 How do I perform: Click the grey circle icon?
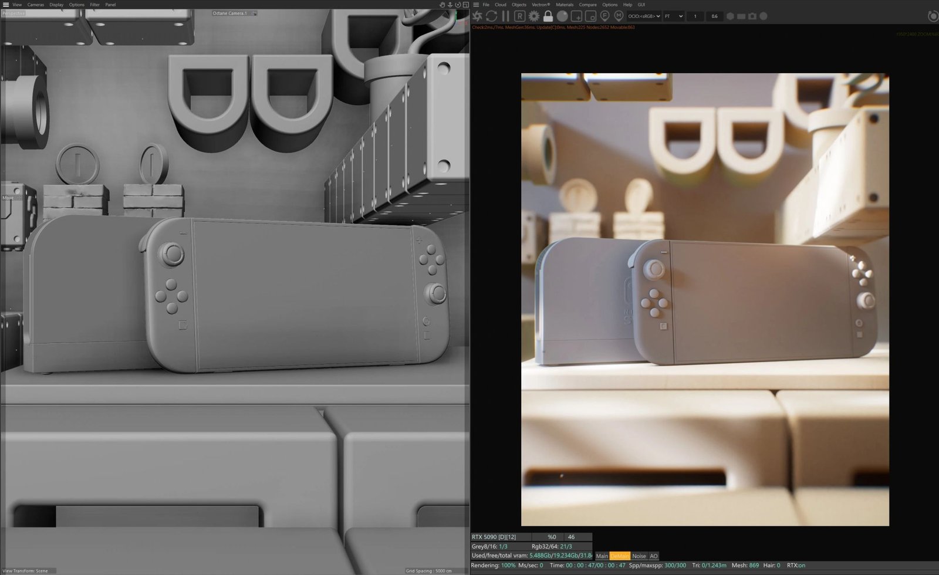[x=764, y=16]
